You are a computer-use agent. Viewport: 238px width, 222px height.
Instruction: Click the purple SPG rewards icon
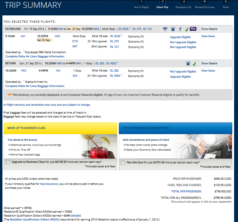pyautogui.click(x=193, y=29)
